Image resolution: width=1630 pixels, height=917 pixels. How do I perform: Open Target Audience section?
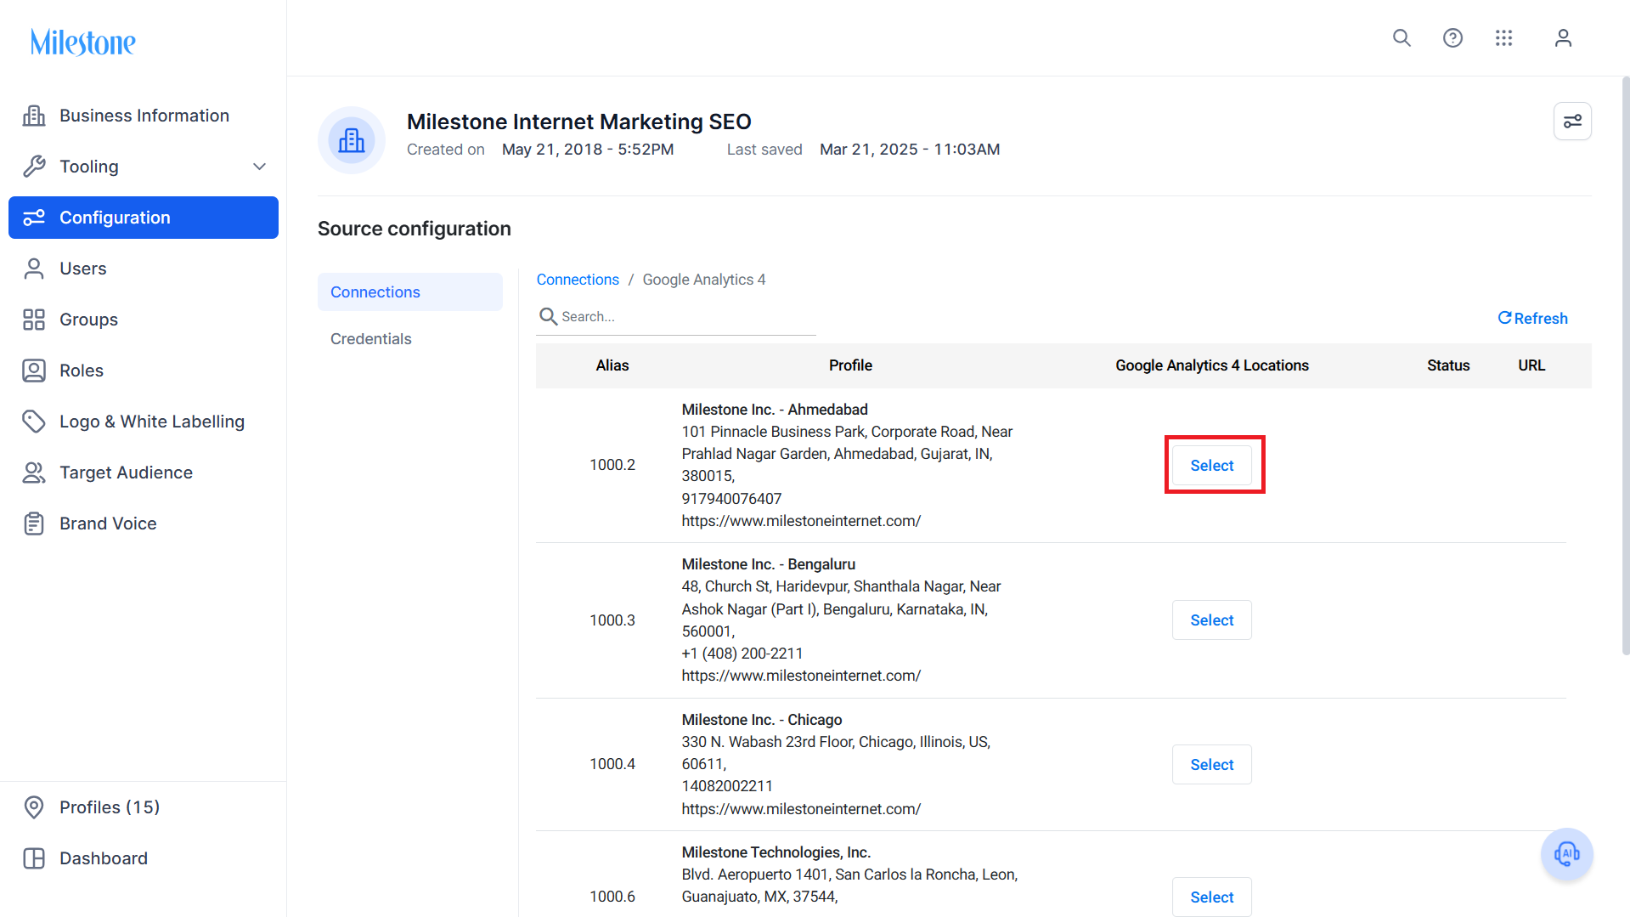point(143,473)
